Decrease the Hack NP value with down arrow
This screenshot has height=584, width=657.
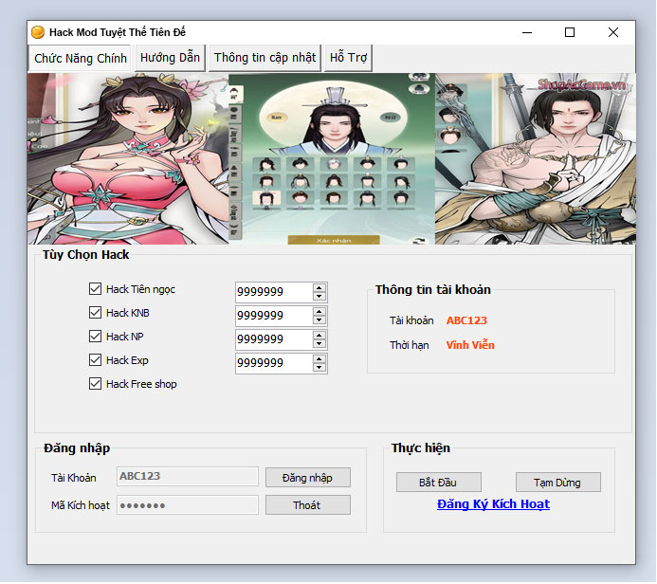319,344
